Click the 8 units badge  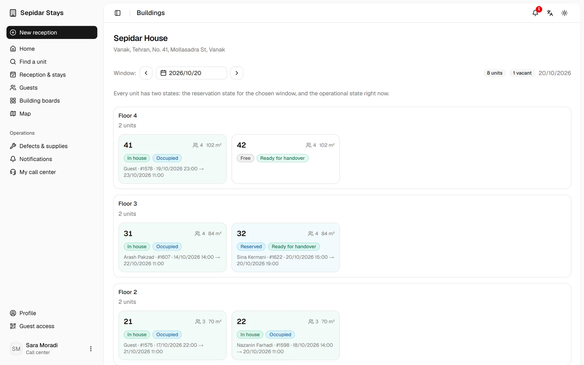495,73
